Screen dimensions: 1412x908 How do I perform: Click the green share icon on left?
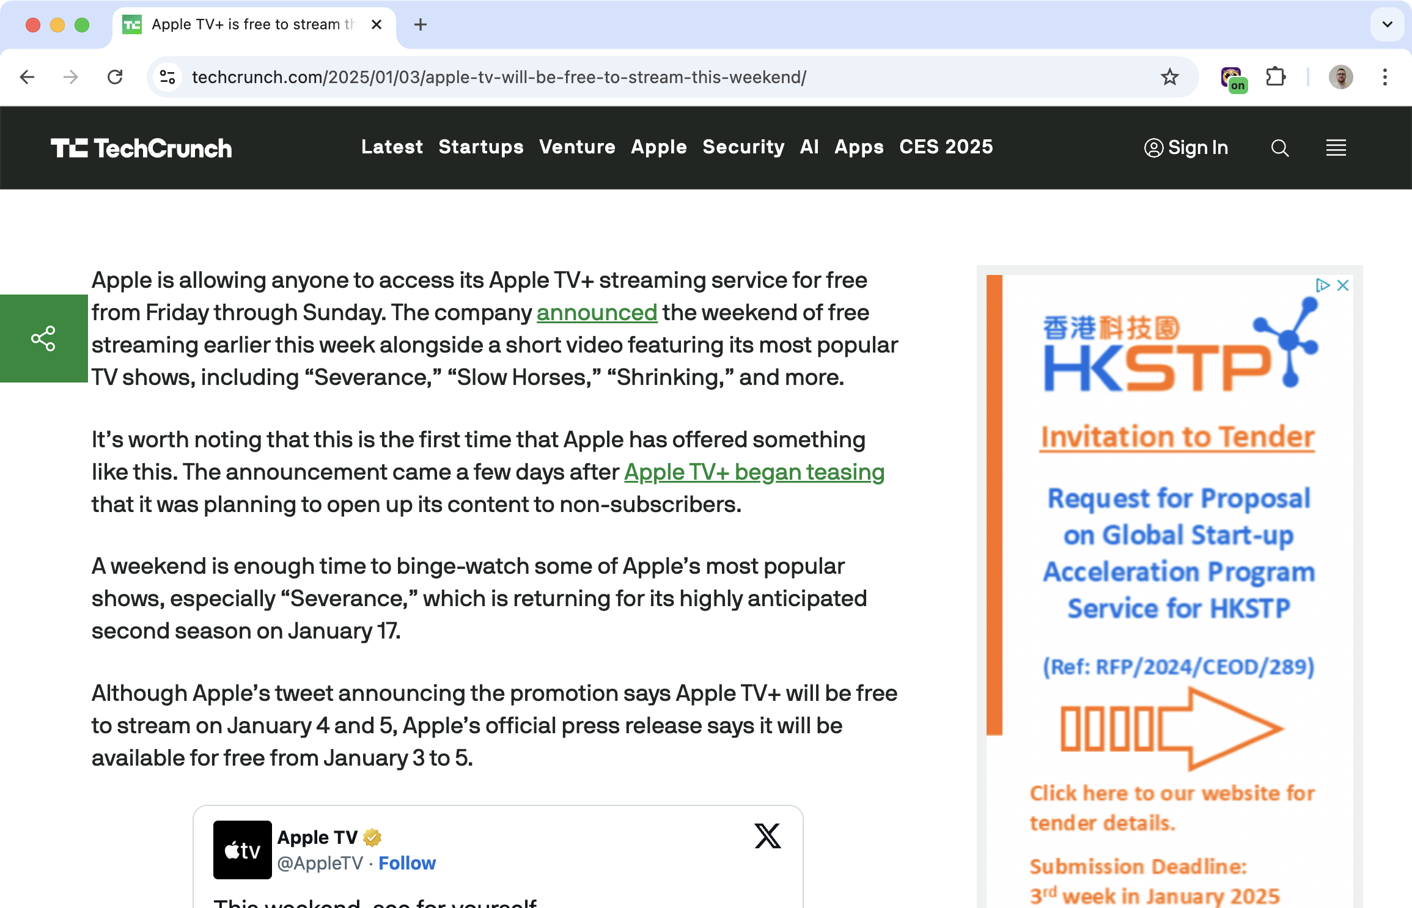pyautogui.click(x=43, y=339)
